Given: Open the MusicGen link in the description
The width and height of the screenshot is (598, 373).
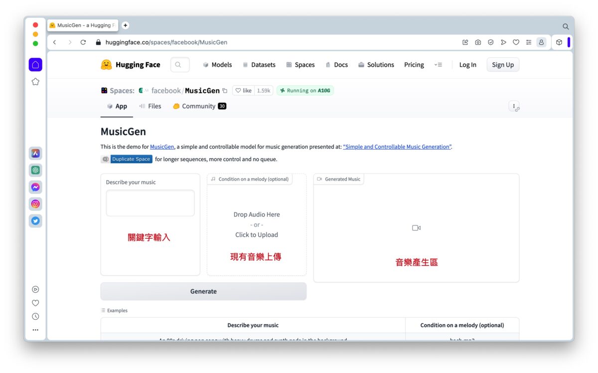Looking at the screenshot, I should point(162,147).
